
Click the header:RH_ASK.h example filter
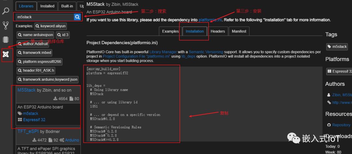37,71
